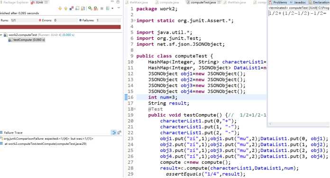
Task: Toggle stack trace filter in Failure Trace
Action: 114,133
